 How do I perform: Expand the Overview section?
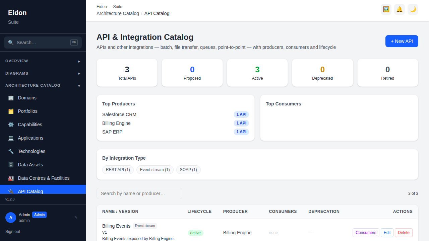click(x=43, y=61)
